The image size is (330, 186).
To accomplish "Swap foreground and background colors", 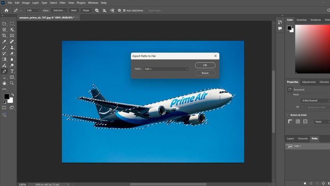I will (13, 94).
